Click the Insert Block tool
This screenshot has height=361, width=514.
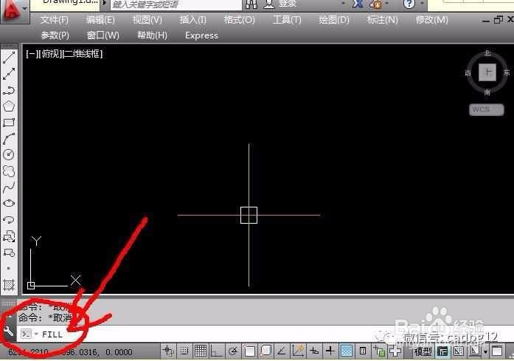point(9,236)
